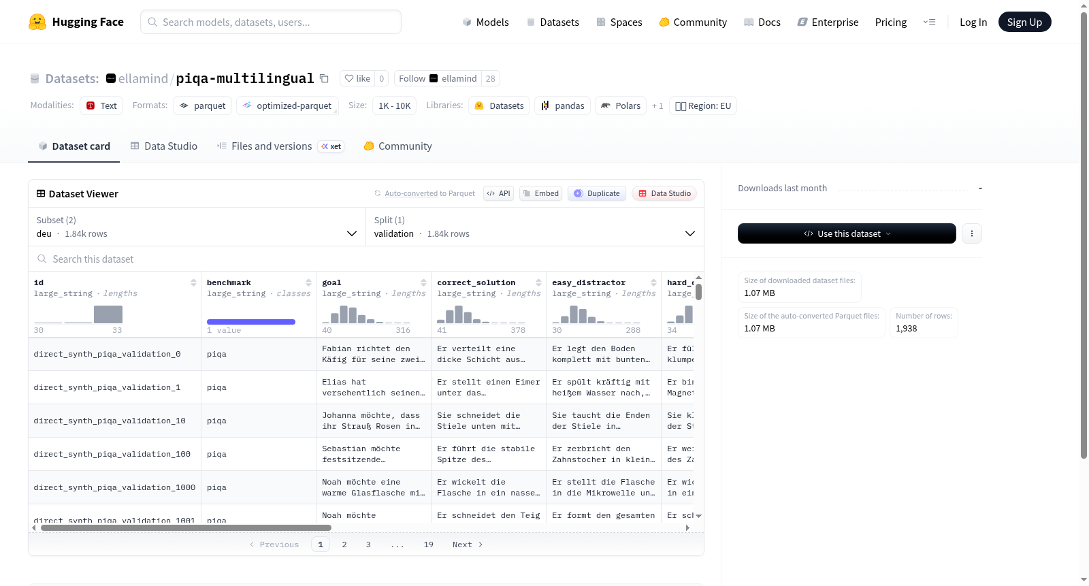Sort the id column
Viewport: 1089px width, 586px height.
(193, 282)
